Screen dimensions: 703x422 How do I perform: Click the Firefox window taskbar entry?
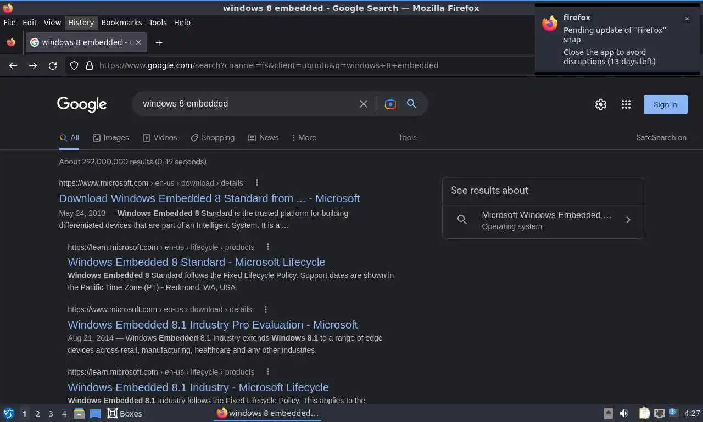pos(267,413)
